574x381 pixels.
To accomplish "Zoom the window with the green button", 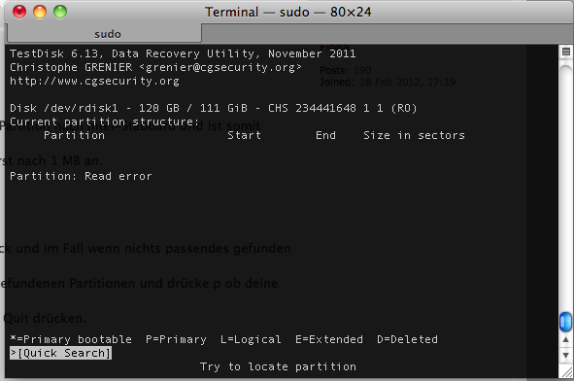I will coord(60,12).
